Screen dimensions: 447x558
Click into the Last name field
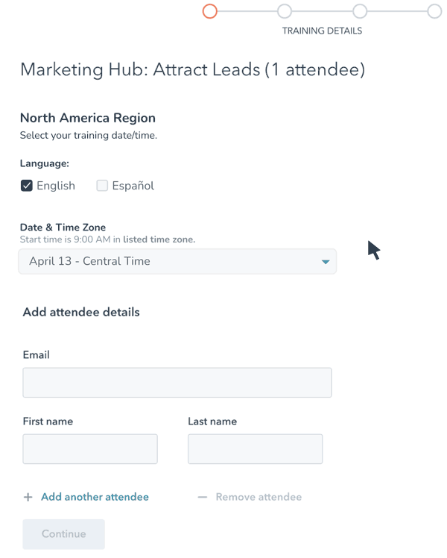255,449
